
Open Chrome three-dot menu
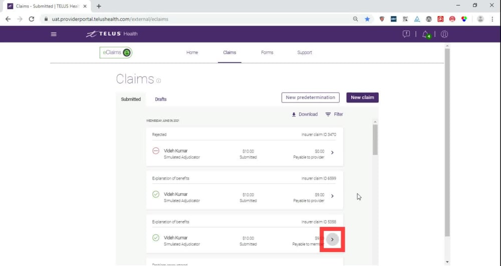[492, 19]
